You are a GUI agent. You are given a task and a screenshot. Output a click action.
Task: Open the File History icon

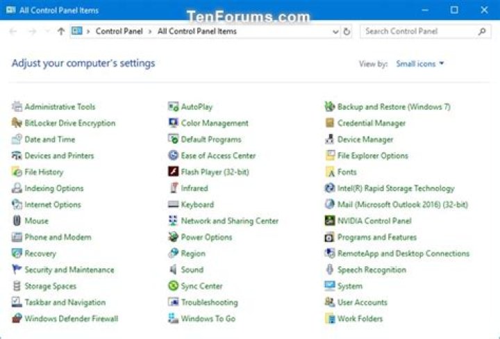point(17,172)
